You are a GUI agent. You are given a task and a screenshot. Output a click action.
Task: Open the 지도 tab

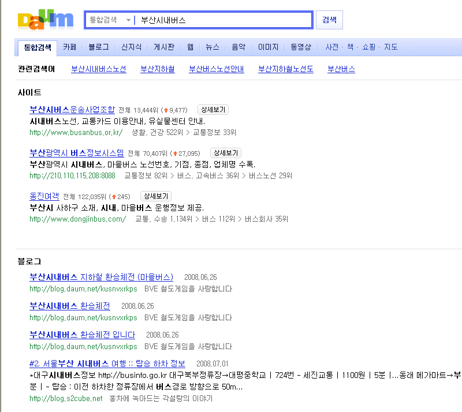[x=391, y=47]
